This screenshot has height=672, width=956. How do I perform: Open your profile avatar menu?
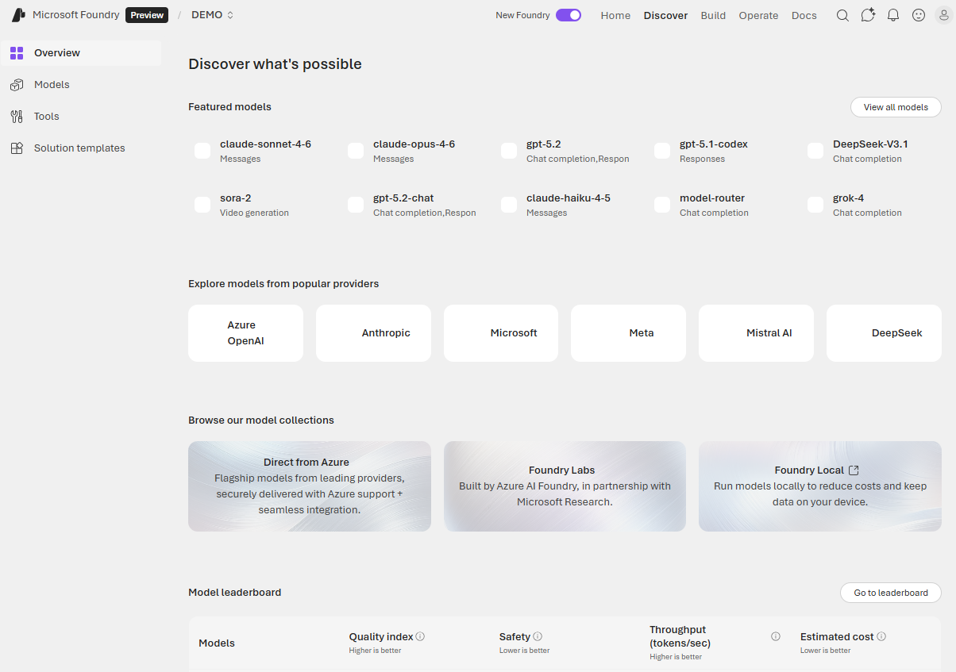[943, 15]
